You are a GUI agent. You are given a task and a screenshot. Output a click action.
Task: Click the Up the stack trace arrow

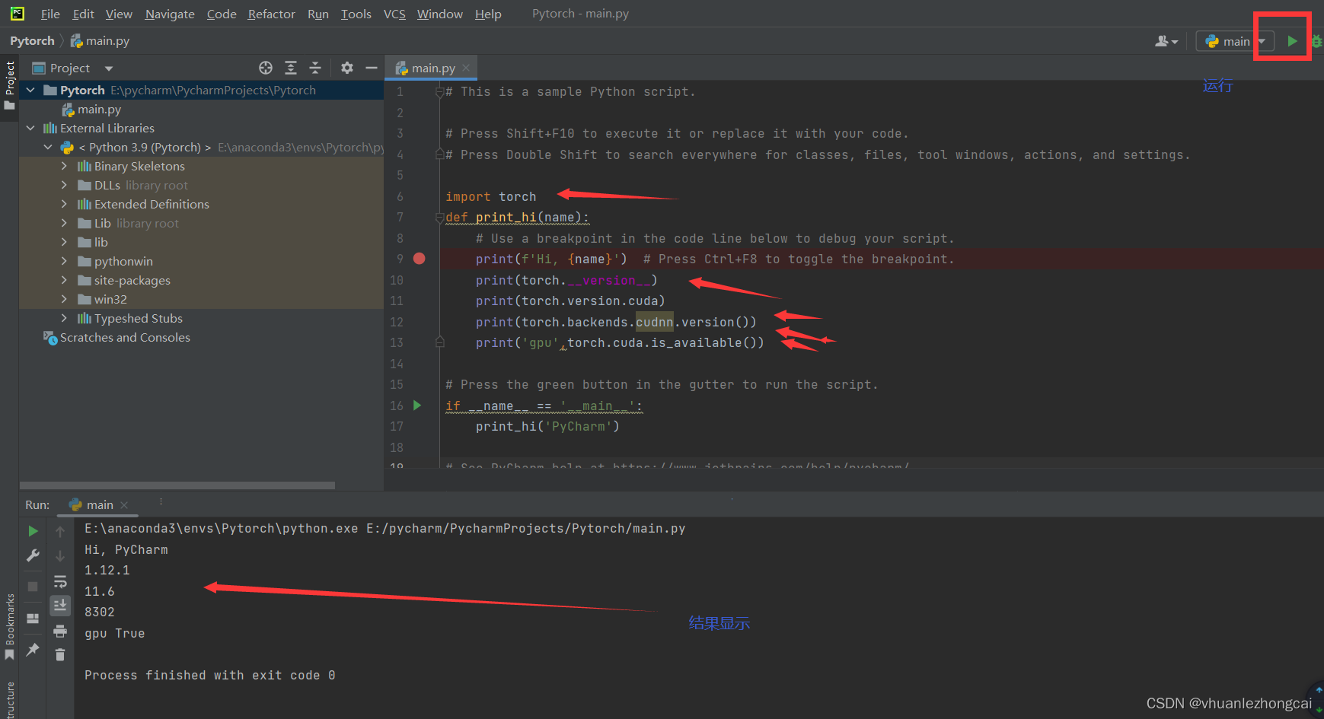coord(60,532)
